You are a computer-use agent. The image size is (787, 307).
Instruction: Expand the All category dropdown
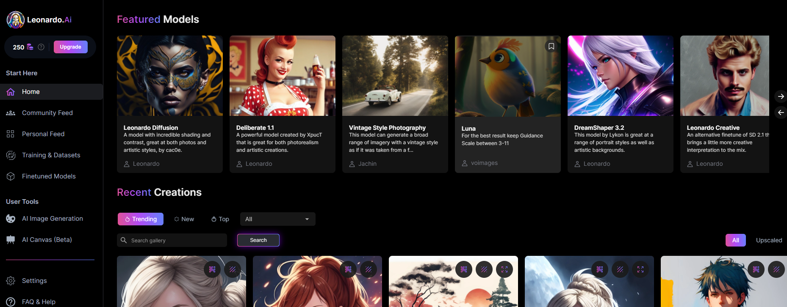(277, 219)
